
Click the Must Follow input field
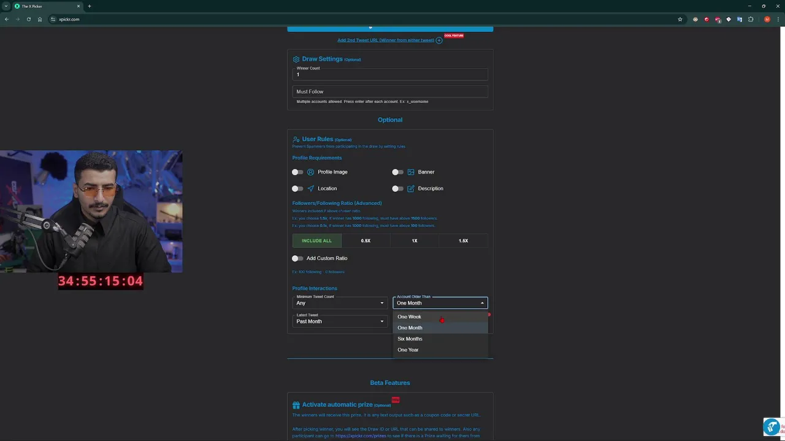390,92
